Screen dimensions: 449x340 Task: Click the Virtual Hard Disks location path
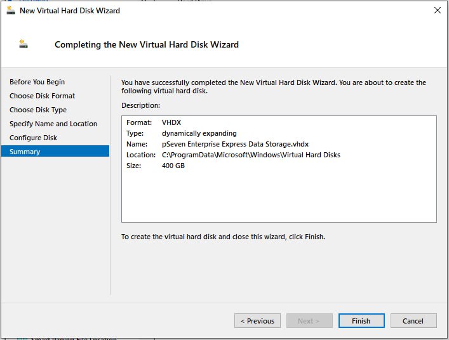(x=251, y=155)
